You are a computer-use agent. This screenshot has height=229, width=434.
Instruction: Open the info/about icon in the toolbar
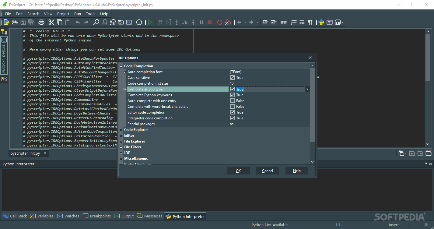pos(139,22)
